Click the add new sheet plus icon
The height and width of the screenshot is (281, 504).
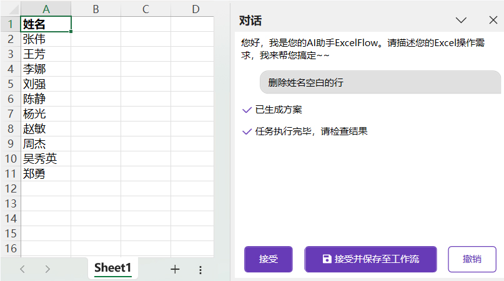(175, 269)
